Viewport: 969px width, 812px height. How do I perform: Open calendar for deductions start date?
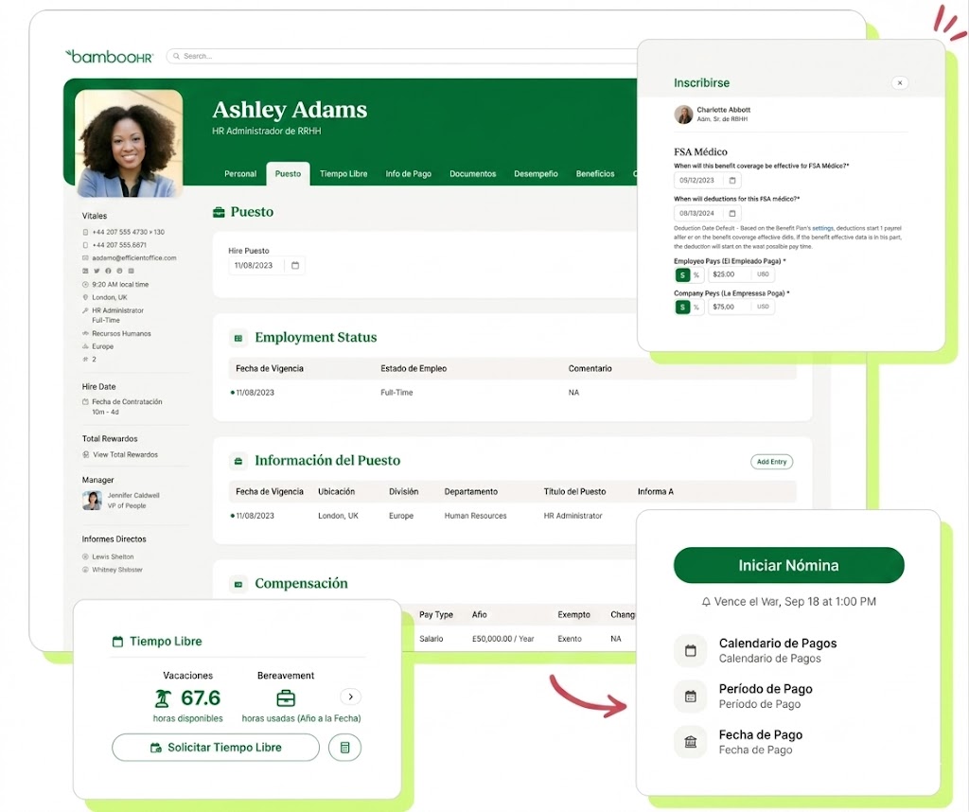coord(732,213)
